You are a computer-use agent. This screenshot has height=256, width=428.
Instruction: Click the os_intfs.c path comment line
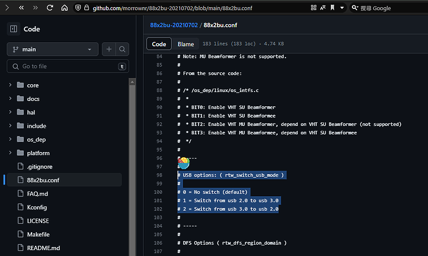click(218, 90)
